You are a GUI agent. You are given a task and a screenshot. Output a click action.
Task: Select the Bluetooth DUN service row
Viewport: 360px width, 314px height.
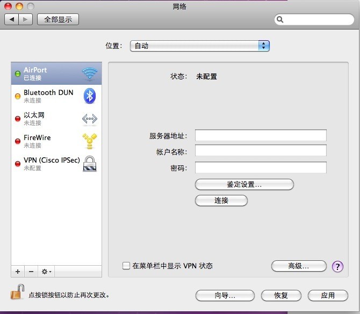56,96
